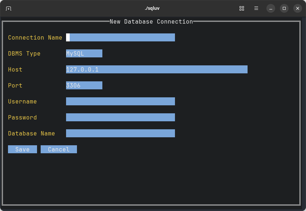The height and width of the screenshot is (211, 306).
Task: Click the New Database Connection heading
Action: point(151,22)
